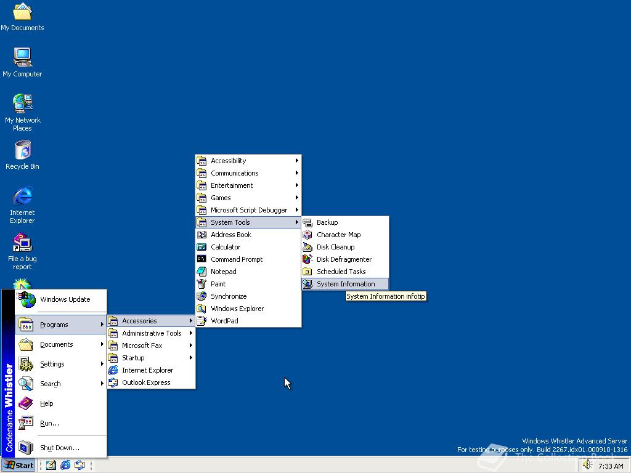
Task: Open Scheduled Tasks menu entry
Action: (345, 272)
